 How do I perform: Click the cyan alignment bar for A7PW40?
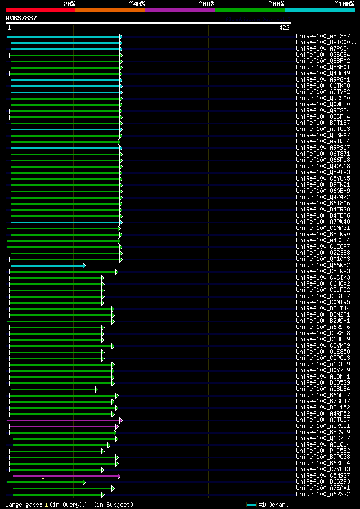point(66,222)
